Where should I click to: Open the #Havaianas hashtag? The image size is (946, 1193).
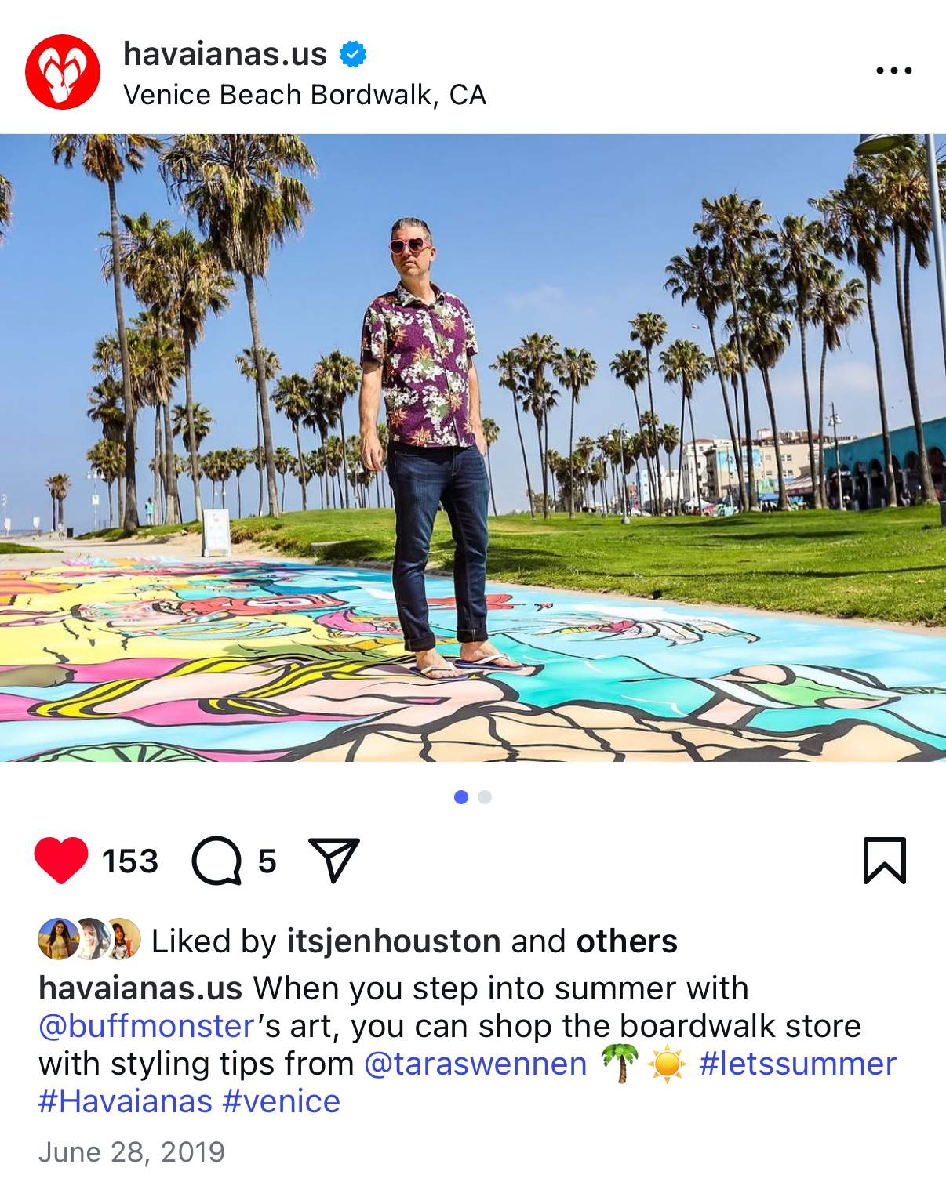coord(126,1101)
